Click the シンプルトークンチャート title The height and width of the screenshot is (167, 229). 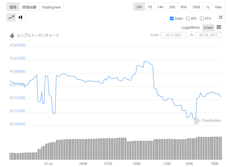38,35
